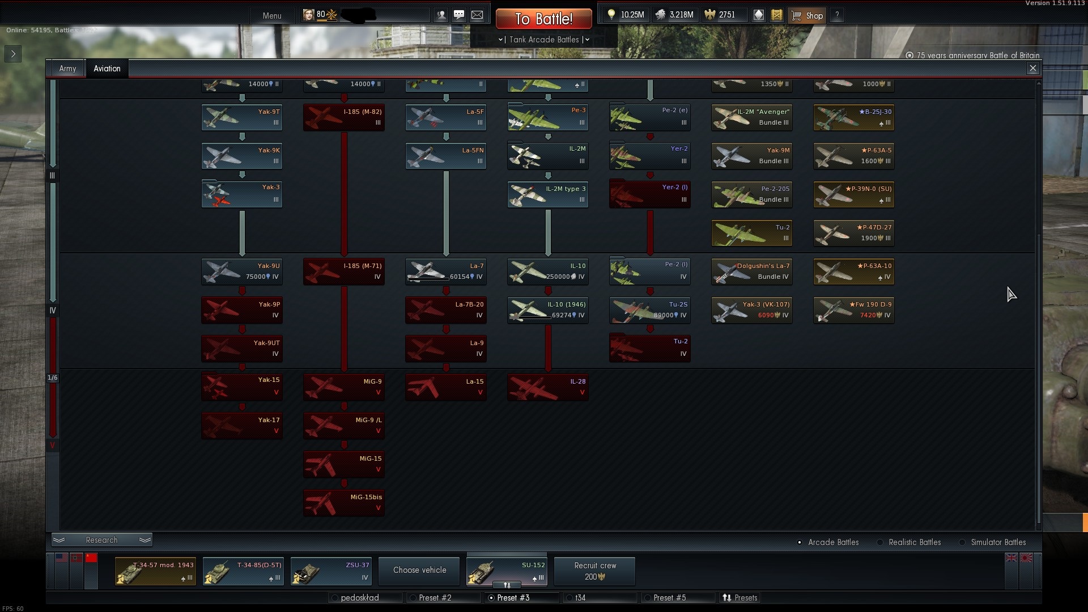The width and height of the screenshot is (1088, 612).
Task: Select T-34-57 mod. 1943 crew slot
Action: [155, 571]
